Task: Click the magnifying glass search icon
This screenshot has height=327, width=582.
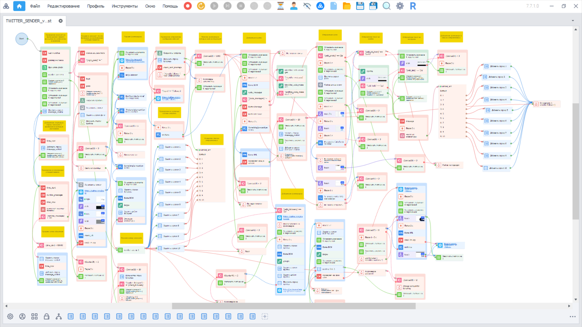Action: pyautogui.click(x=386, y=6)
